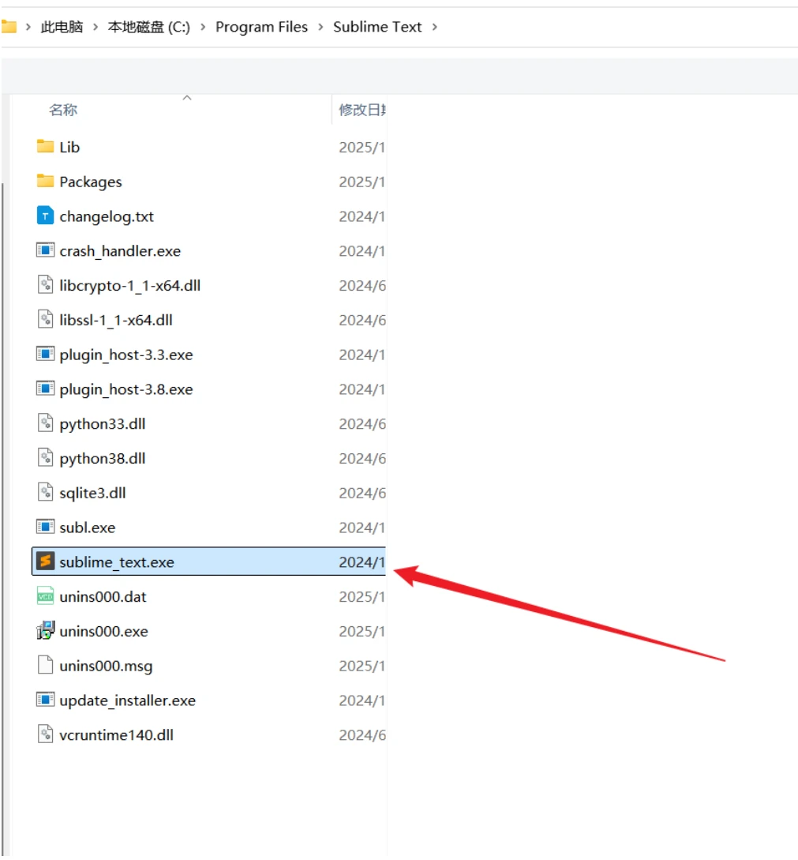This screenshot has width=798, height=860.
Task: Select the file name unins000.exe
Action: click(104, 631)
